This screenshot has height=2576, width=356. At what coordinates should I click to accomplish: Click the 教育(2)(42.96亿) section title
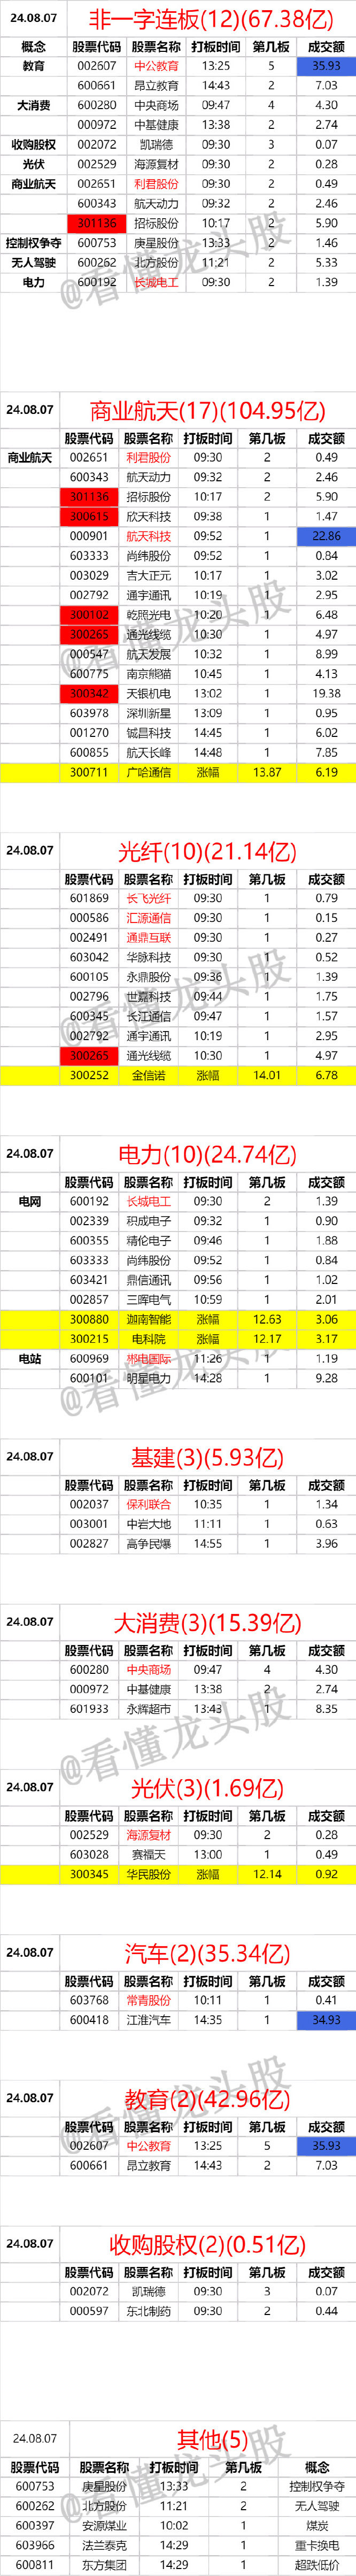(x=207, y=2098)
